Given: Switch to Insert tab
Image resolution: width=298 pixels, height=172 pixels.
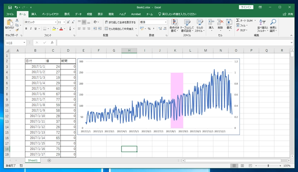Looking at the screenshot, I should click(x=34, y=14).
